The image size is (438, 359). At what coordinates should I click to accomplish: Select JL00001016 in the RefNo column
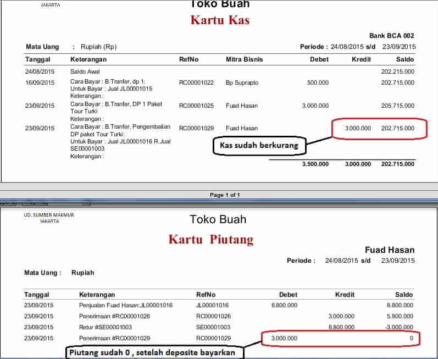[212, 305]
